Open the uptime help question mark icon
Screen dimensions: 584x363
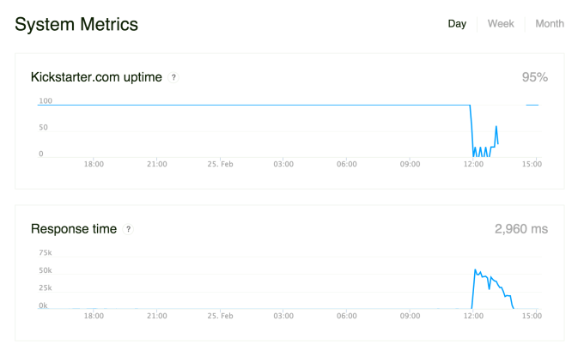(173, 77)
